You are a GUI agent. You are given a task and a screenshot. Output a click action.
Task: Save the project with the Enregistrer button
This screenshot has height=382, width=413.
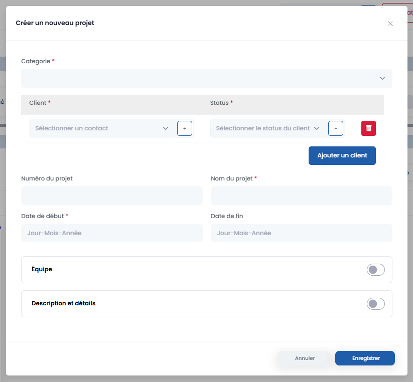pos(365,358)
